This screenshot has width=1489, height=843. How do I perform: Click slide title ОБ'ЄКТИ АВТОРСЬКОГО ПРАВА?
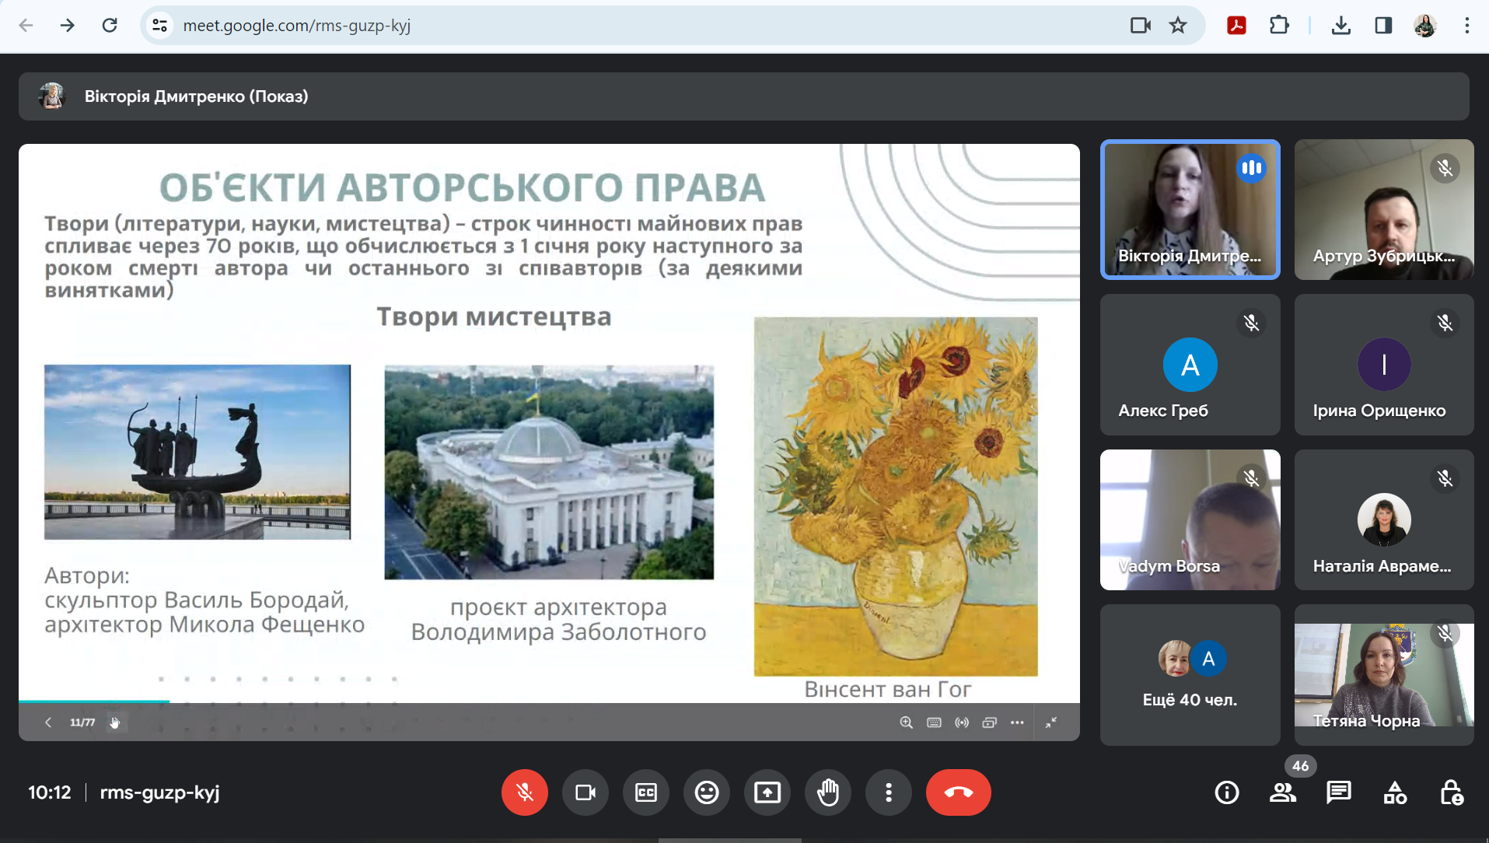pos(462,187)
